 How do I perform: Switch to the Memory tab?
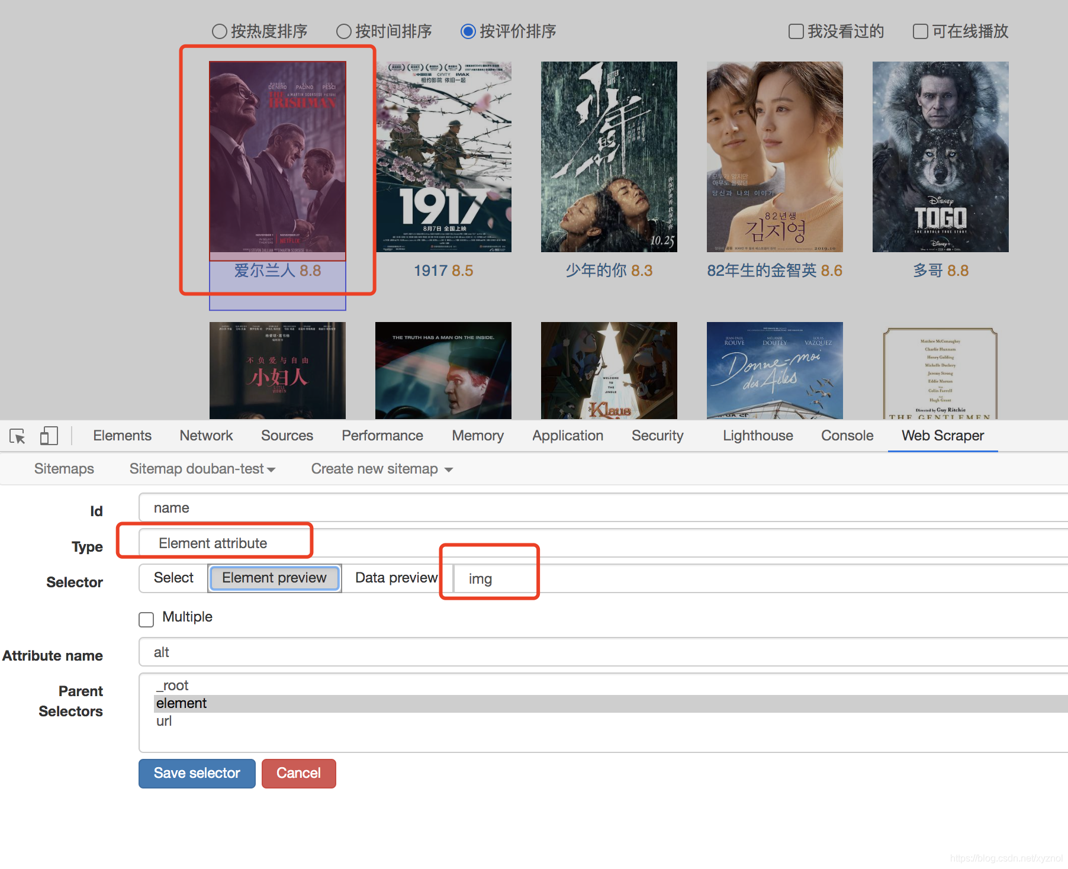tap(478, 436)
